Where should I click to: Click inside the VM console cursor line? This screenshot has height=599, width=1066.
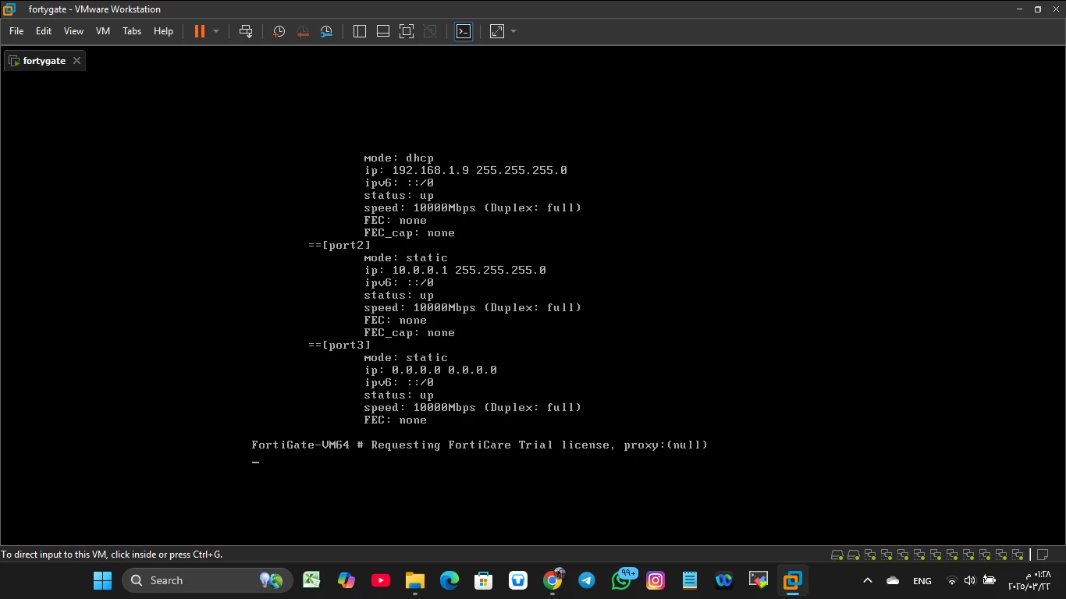256,463
